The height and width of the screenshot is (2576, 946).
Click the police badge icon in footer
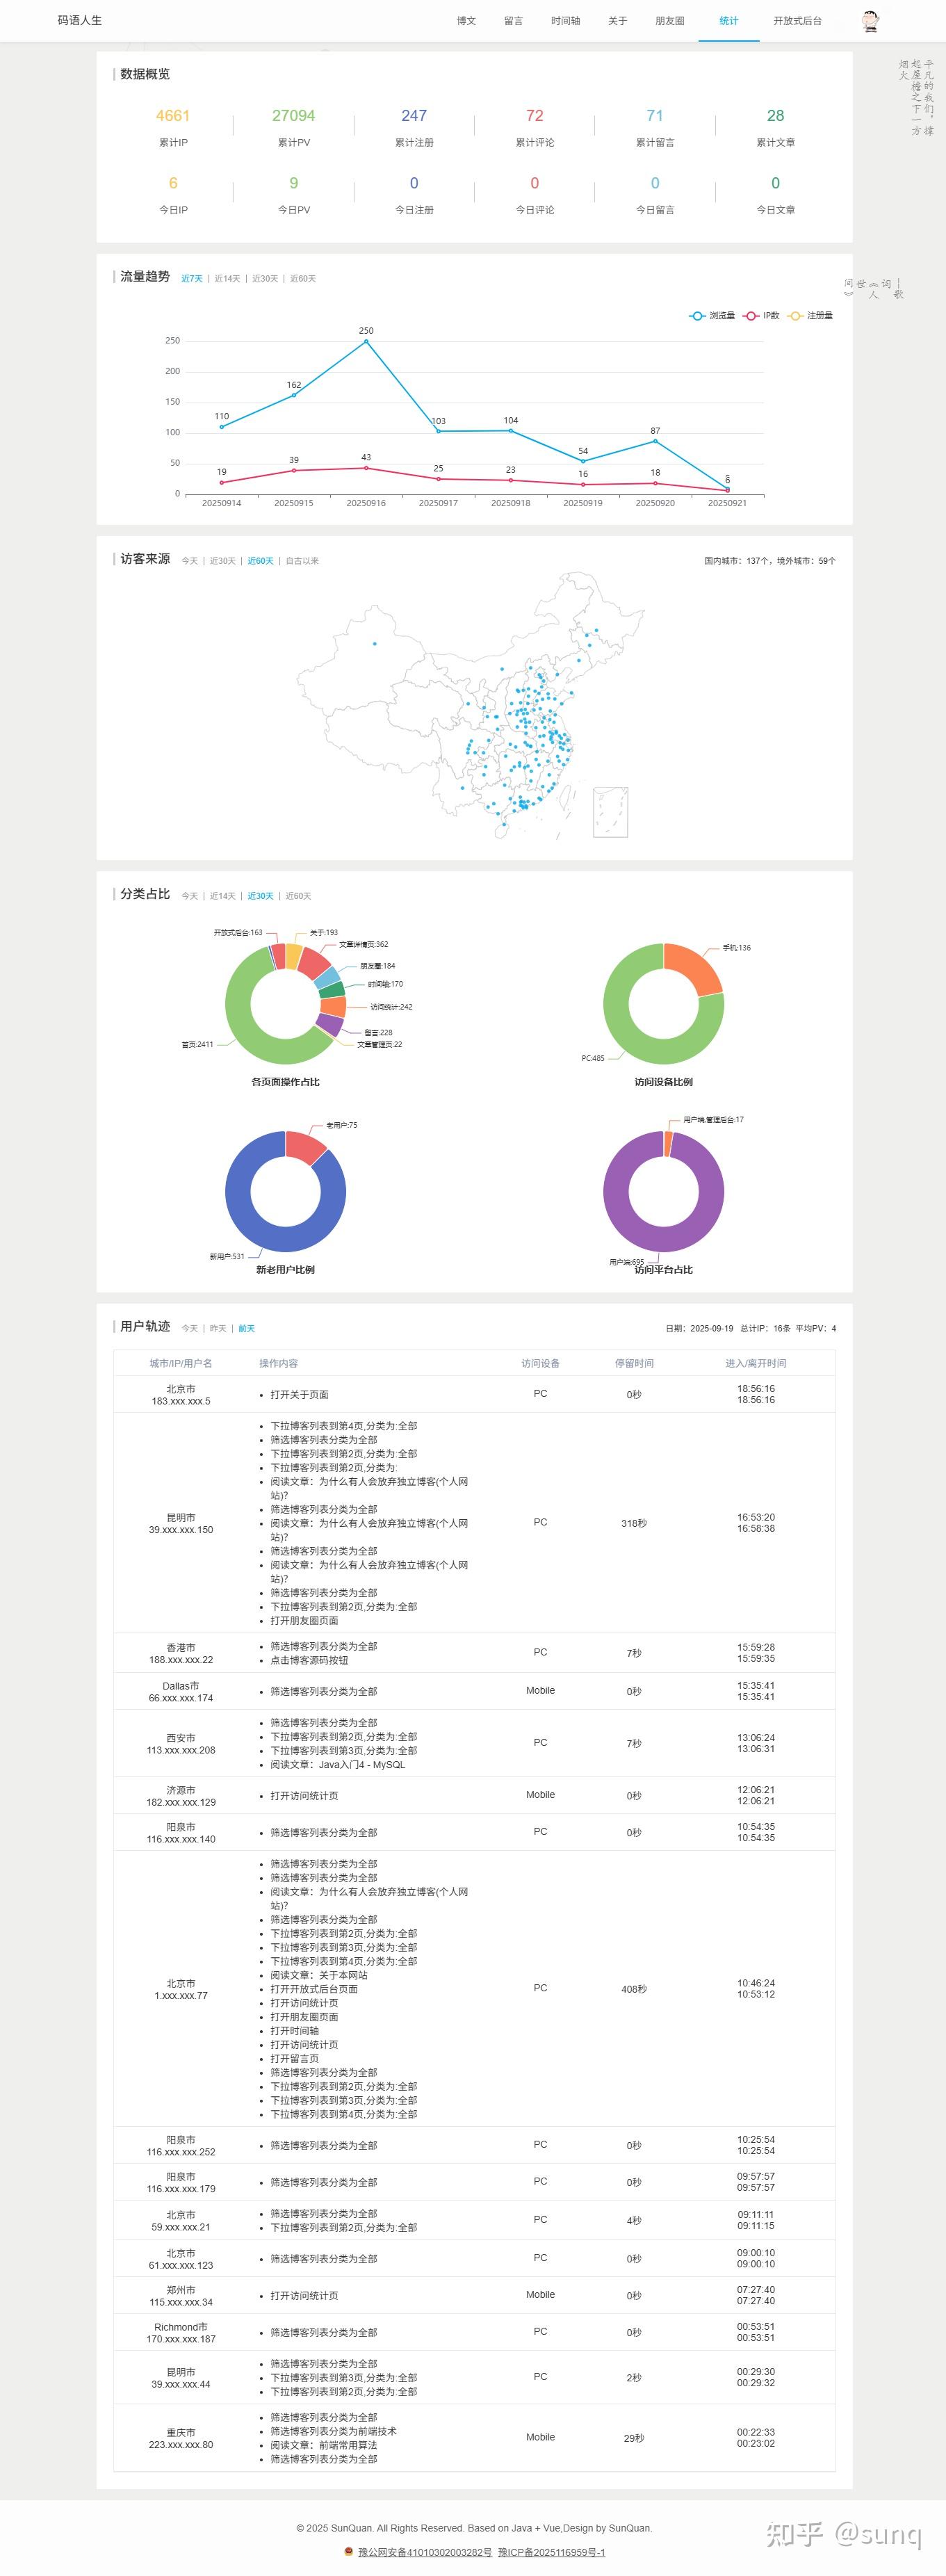(x=349, y=2552)
